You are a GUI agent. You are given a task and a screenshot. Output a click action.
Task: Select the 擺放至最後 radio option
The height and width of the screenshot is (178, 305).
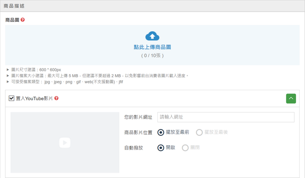click(199, 132)
